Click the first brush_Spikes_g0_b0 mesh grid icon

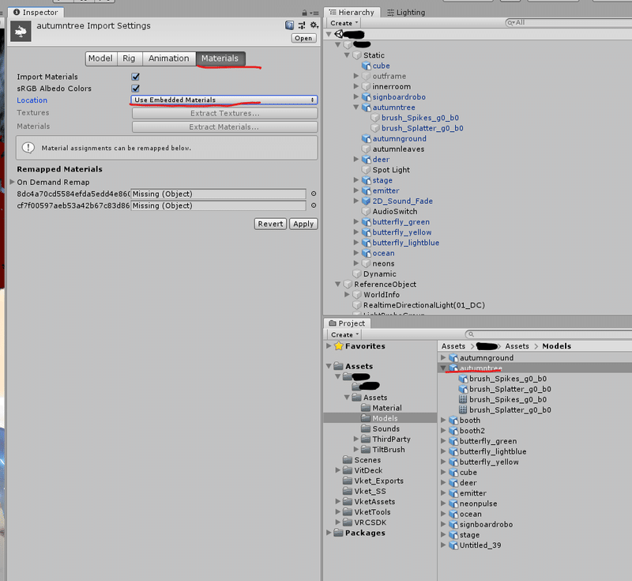click(x=463, y=399)
